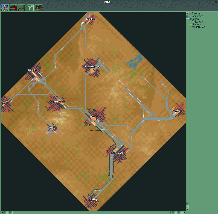218x214 pixels.
Task: Click the green Vegetation color swatch
Action: tap(191, 27)
